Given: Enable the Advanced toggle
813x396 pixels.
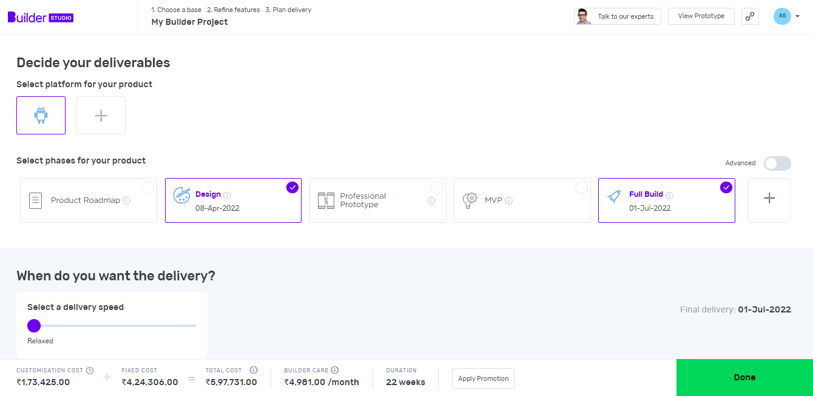Looking at the screenshot, I should click(x=777, y=163).
